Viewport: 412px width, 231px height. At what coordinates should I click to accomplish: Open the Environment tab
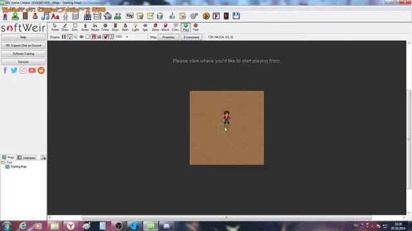pyautogui.click(x=191, y=37)
